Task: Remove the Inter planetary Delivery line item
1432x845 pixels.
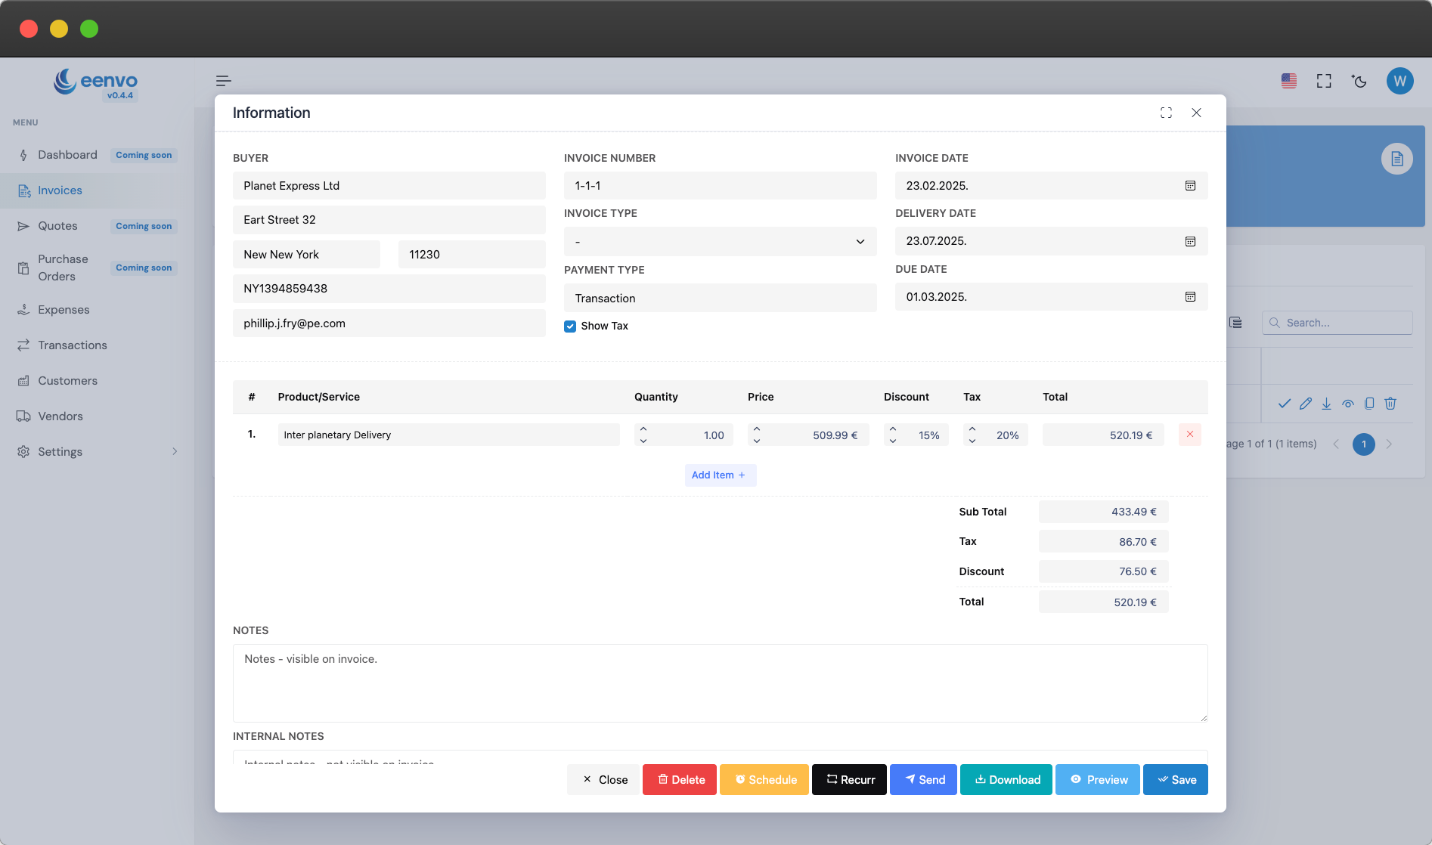Action: coord(1189,435)
